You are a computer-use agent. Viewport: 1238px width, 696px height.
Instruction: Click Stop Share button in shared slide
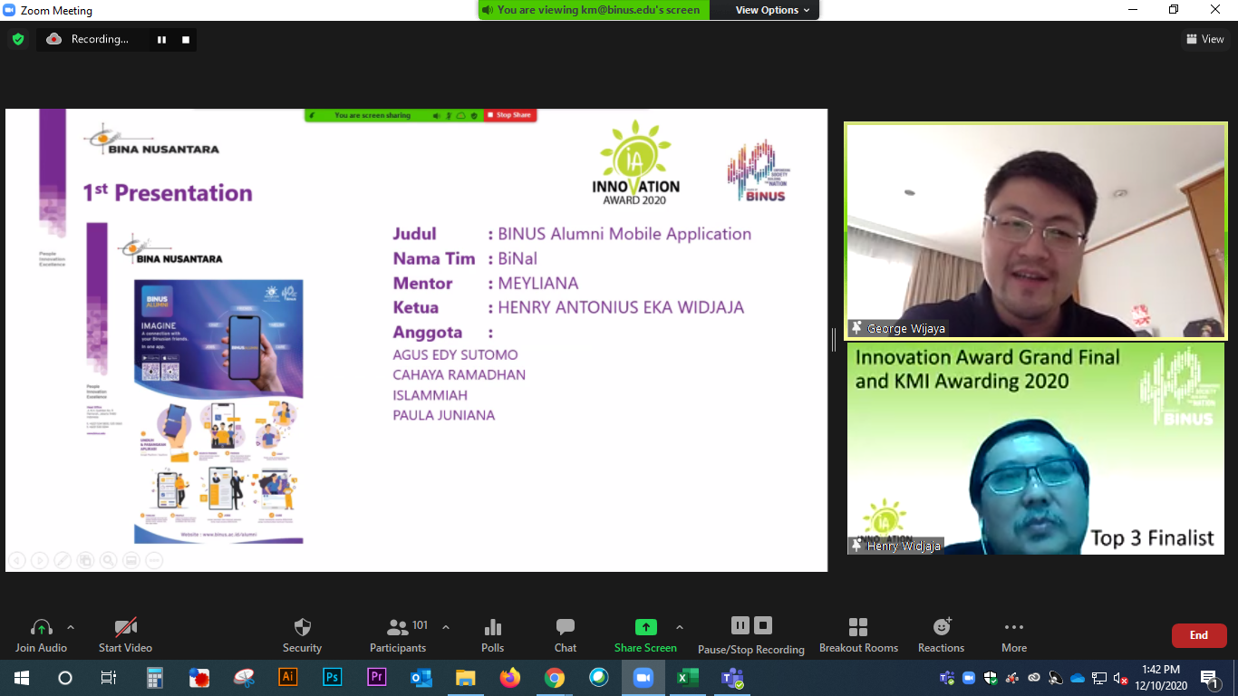pos(510,115)
